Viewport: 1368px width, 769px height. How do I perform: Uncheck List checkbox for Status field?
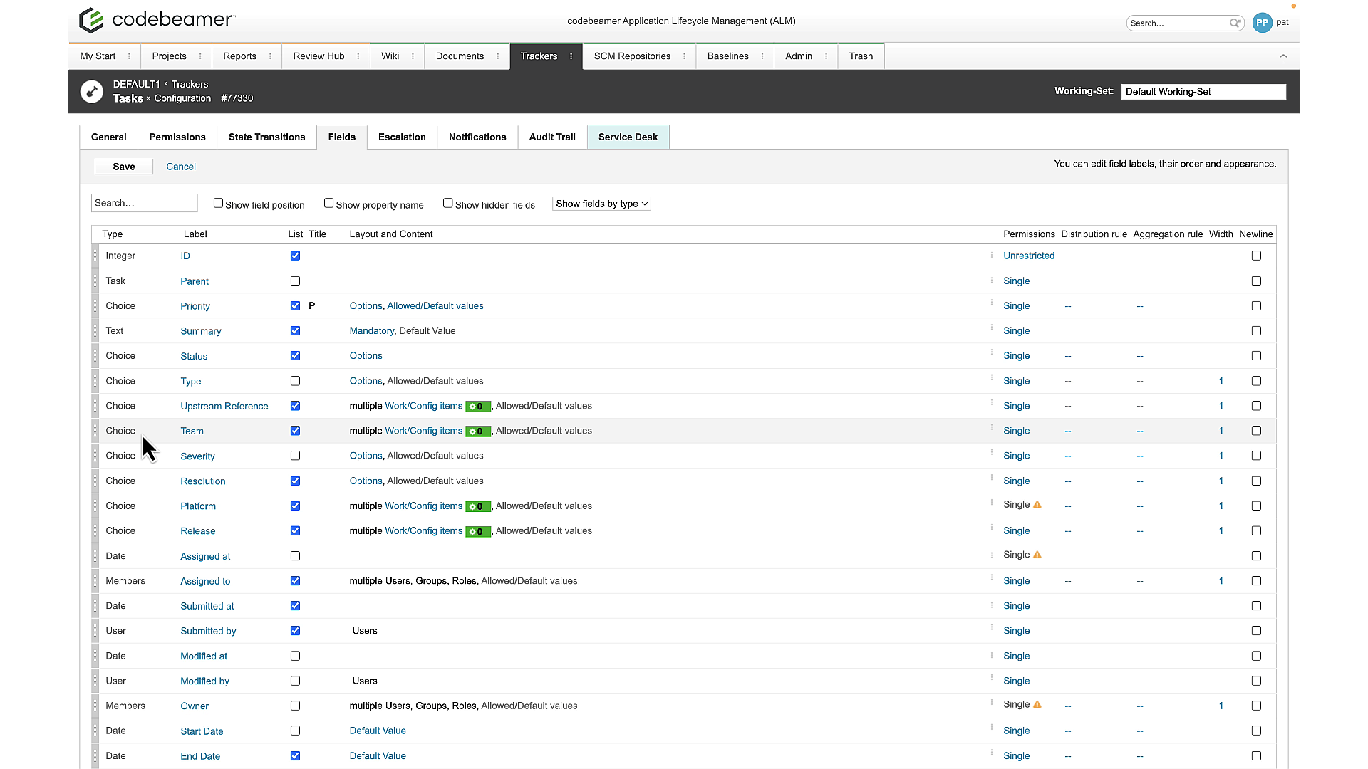pyautogui.click(x=295, y=356)
